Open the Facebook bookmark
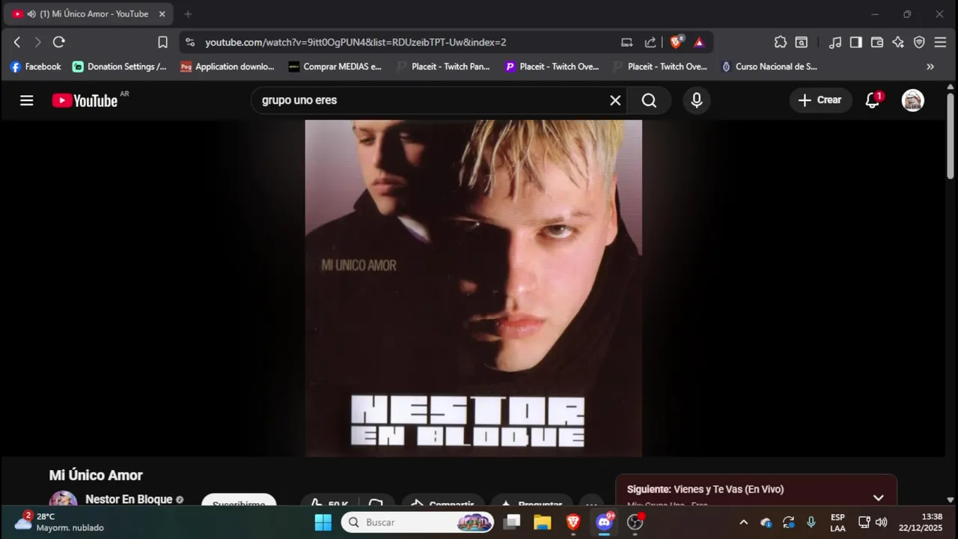 (35, 67)
